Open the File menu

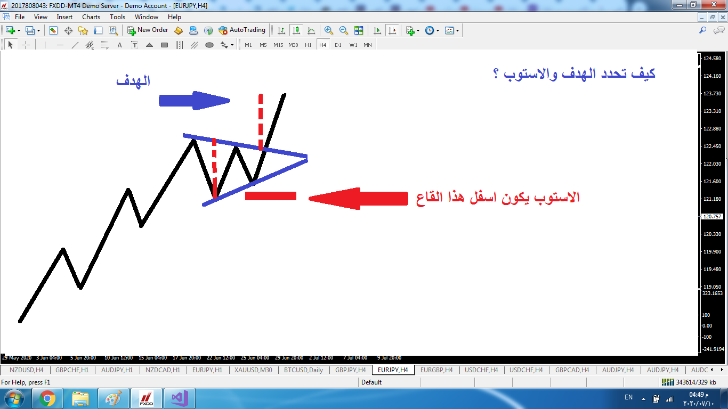tap(20, 17)
